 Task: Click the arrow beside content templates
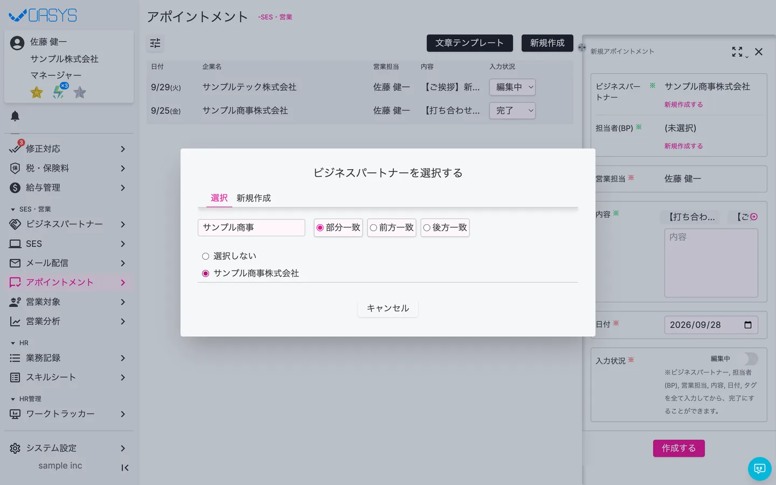(x=754, y=217)
